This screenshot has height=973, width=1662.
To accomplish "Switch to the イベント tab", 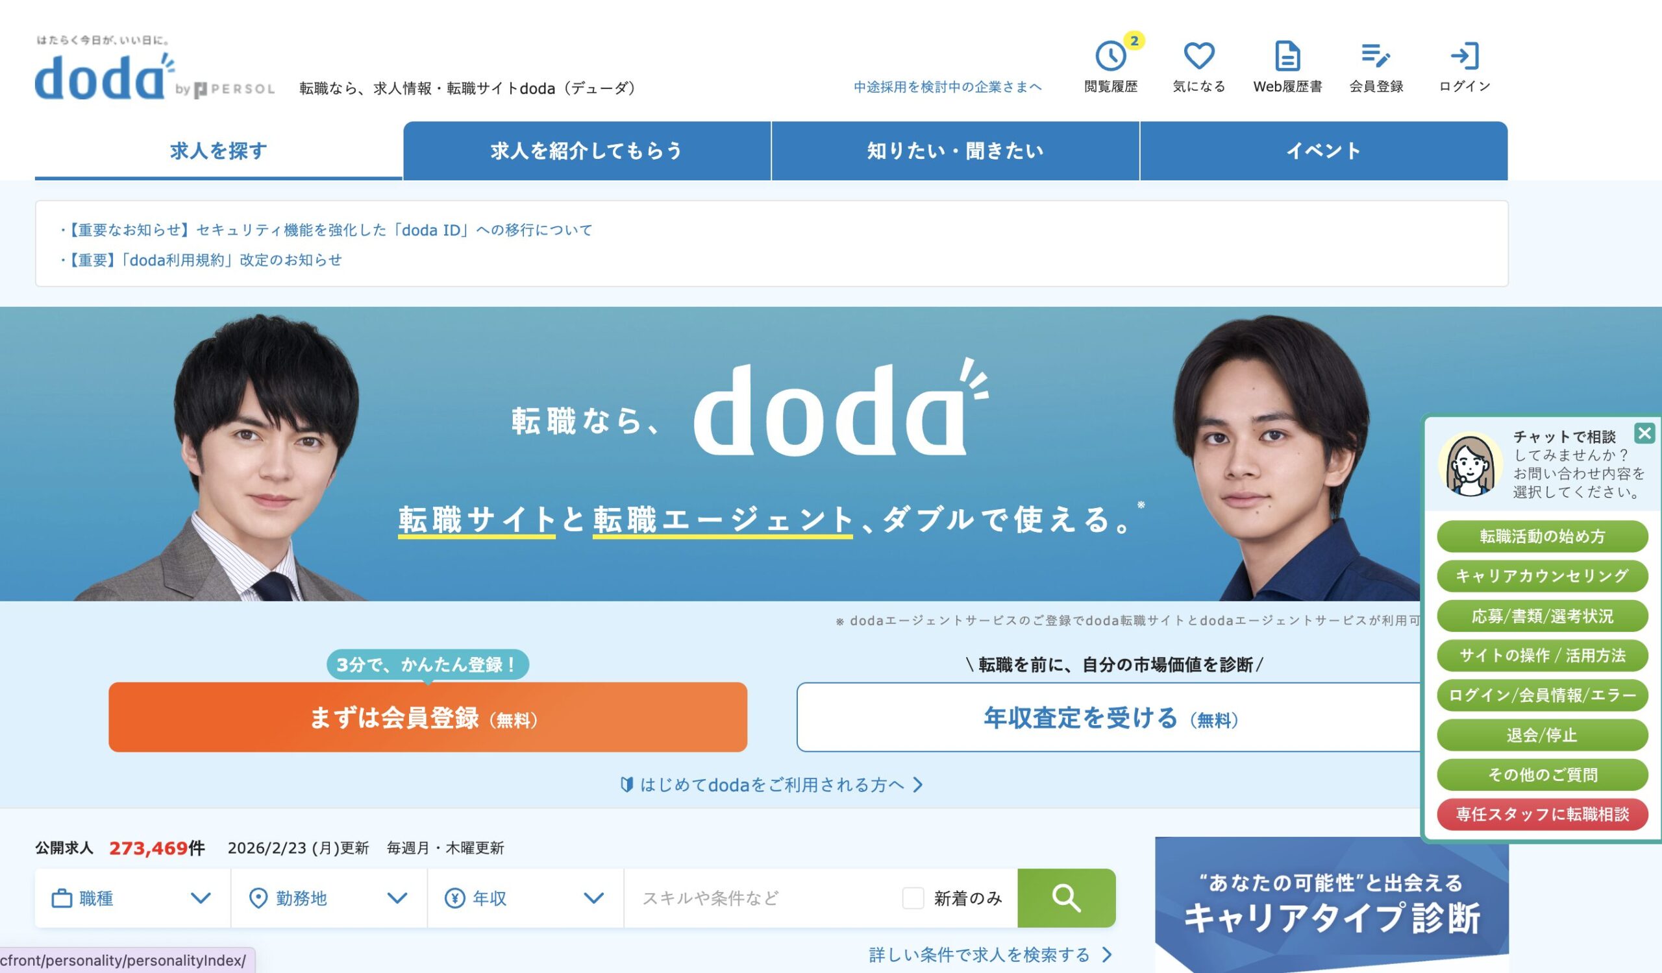I will (1324, 151).
